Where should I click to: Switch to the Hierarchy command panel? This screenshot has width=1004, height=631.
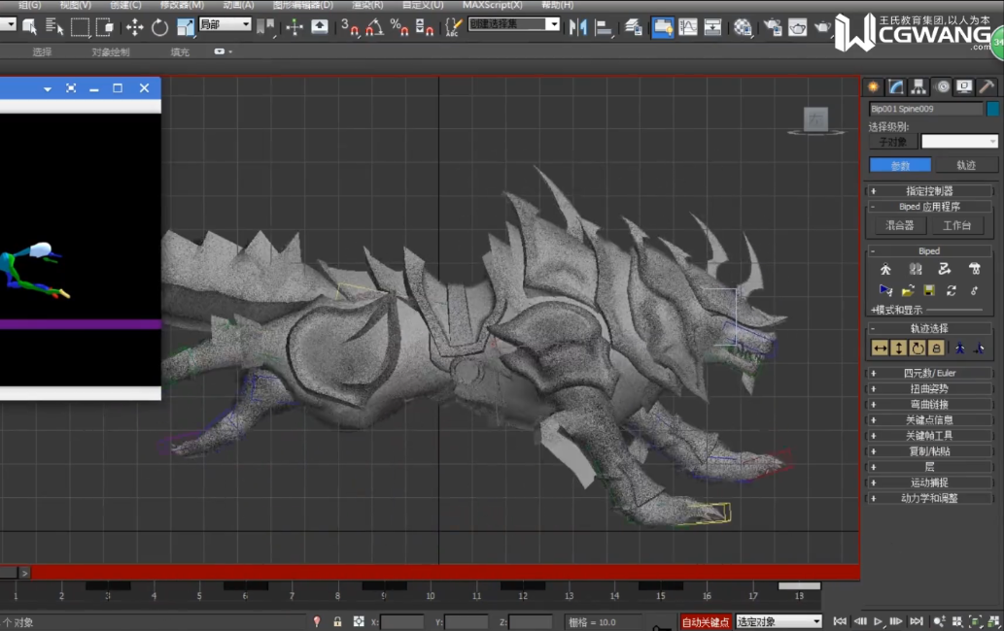tap(918, 87)
